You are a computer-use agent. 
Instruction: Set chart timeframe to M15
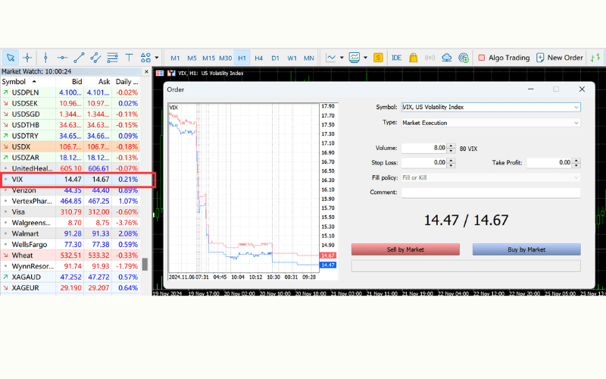(x=208, y=58)
